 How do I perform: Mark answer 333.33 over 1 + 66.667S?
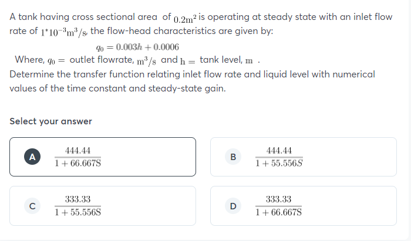tap(304, 206)
